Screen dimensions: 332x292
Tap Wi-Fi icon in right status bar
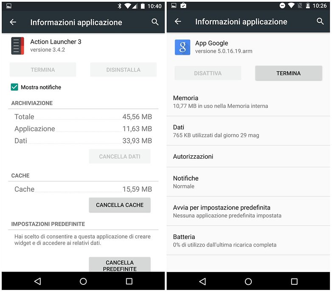click(291, 6)
